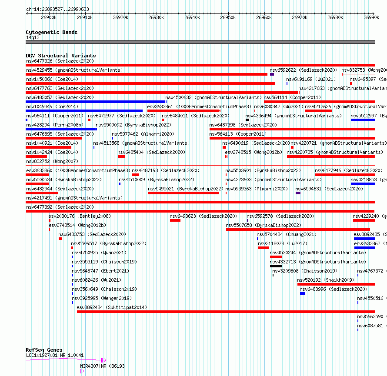Viewport: 387px width, 376px height.
Task: Click the MIR4307 gene arrow glyph
Action: 83,371
